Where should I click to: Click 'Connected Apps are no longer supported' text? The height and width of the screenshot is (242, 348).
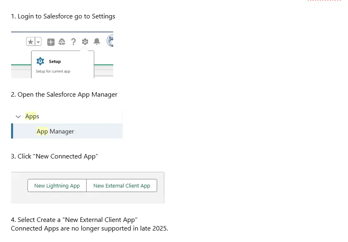point(89,228)
